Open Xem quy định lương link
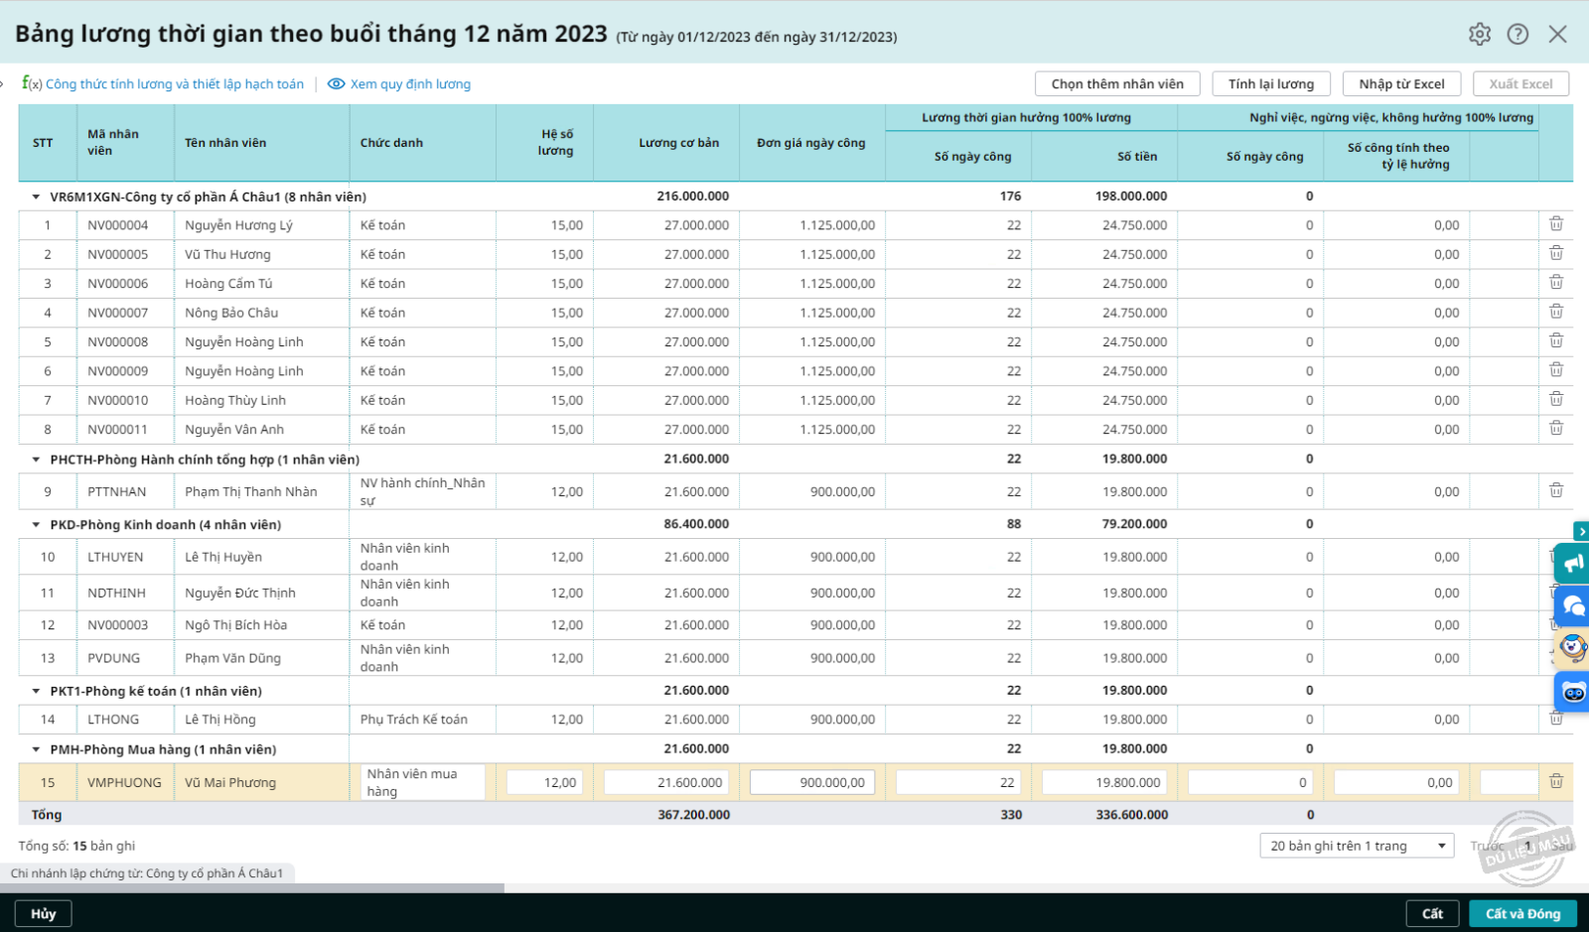Viewport: 1589px width, 932px height. [410, 84]
